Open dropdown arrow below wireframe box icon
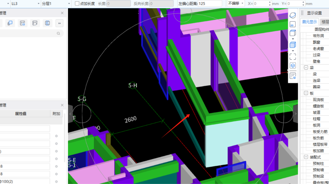329x184 pixels. [x=293, y=39]
